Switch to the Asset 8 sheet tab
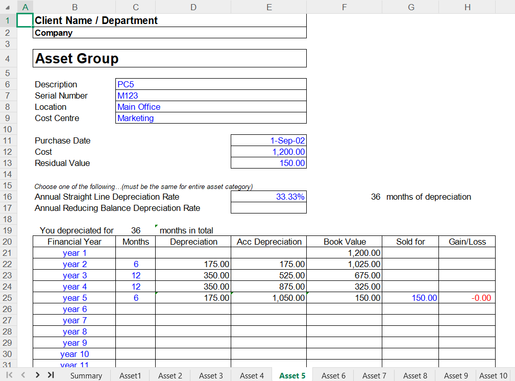The image size is (515, 381). click(415, 375)
